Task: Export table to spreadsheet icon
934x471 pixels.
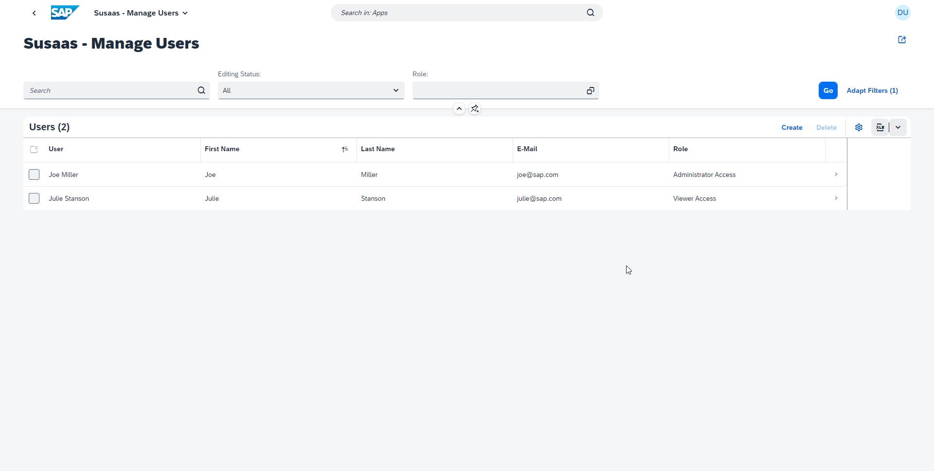Action: tap(880, 127)
